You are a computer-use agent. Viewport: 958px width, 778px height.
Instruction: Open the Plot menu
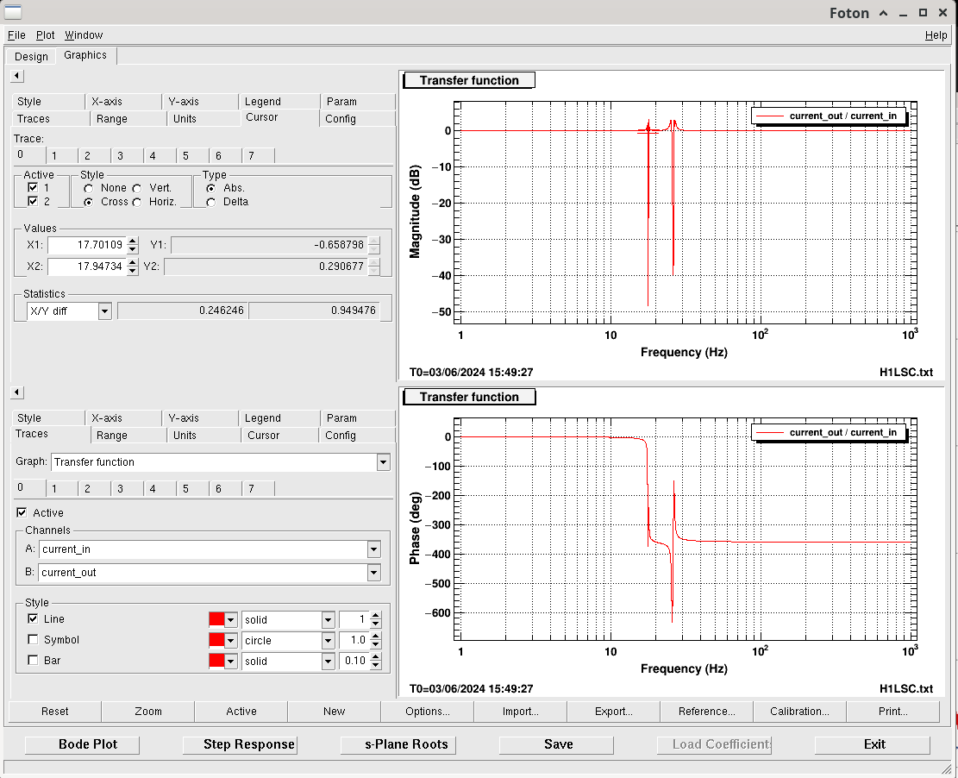45,35
